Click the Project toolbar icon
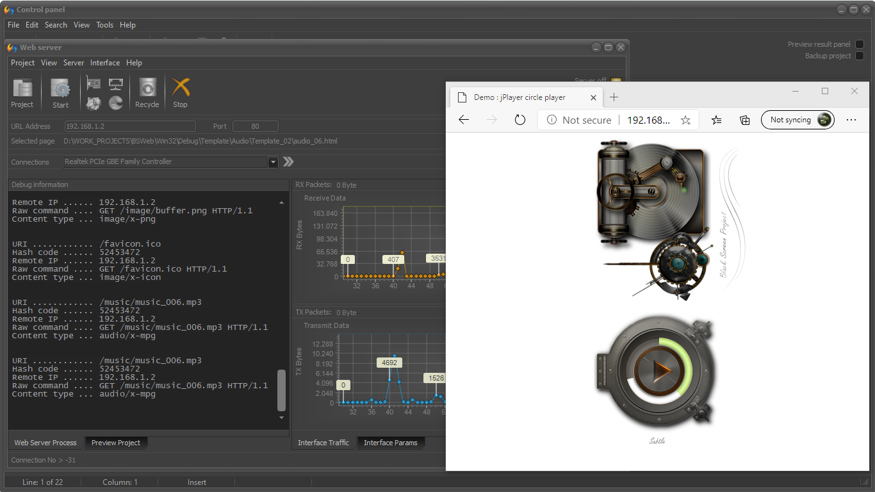This screenshot has width=875, height=492. 22,92
